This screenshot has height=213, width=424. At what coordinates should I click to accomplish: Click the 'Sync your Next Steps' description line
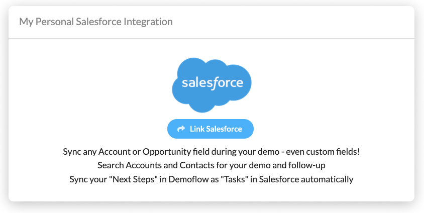pyautogui.click(x=211, y=179)
